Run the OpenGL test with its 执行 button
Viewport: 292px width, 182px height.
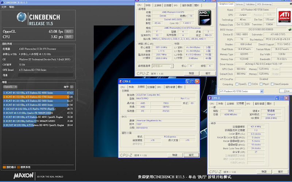coord(69,31)
